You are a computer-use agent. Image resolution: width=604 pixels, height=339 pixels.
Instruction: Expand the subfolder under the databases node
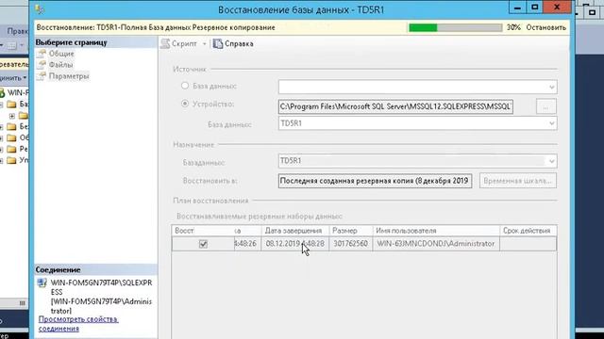[12, 115]
